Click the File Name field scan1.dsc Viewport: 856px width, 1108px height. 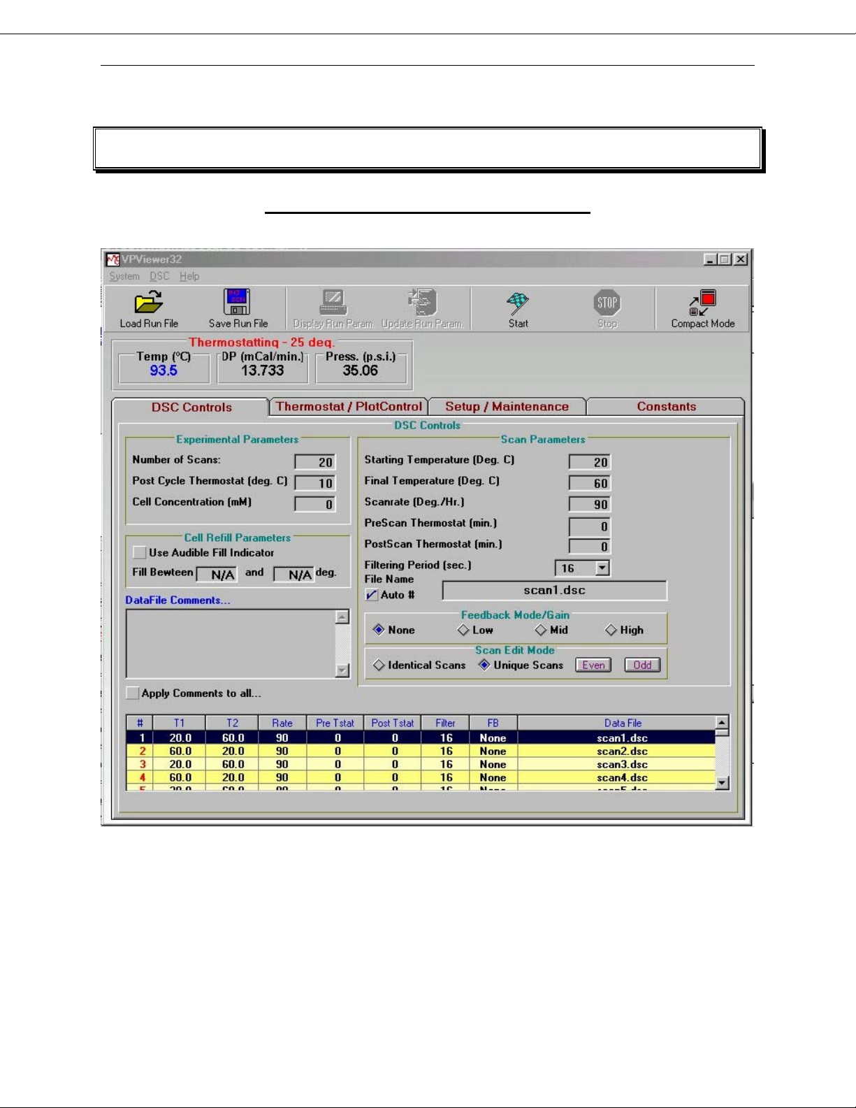click(x=555, y=591)
